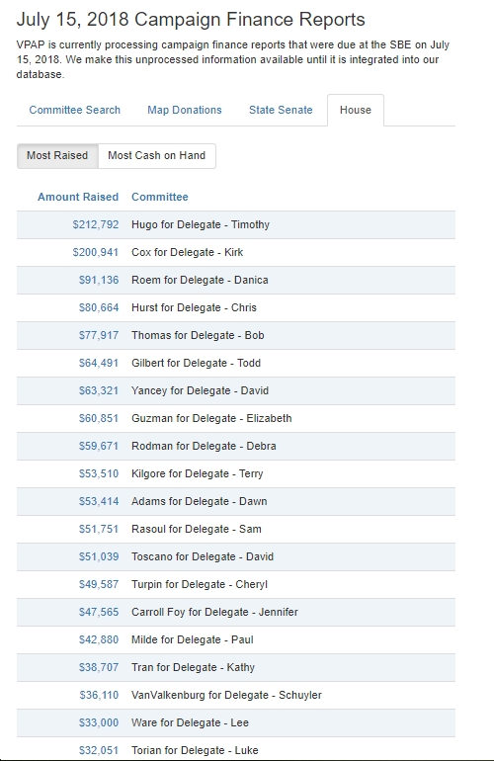This screenshot has width=494, height=761.
Task: Click the House tab
Action: (x=356, y=110)
